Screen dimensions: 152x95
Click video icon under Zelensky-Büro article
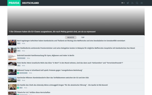(x=18, y=88)
